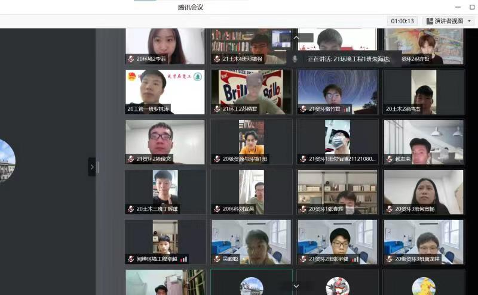Click the 腾讯会议 window title
The height and width of the screenshot is (295, 478).
pos(191,7)
